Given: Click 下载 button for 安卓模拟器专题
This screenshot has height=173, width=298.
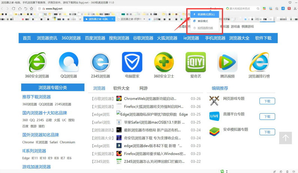Looking at the screenshot, I should (267, 132).
